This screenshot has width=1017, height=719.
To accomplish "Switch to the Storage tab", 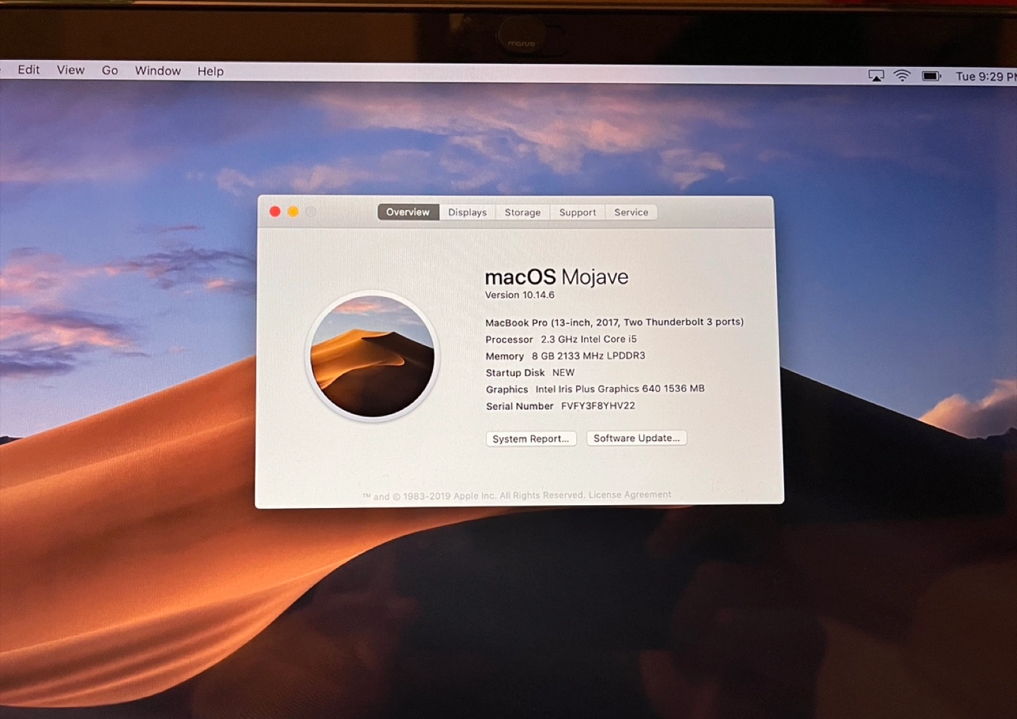I will pos(523,212).
